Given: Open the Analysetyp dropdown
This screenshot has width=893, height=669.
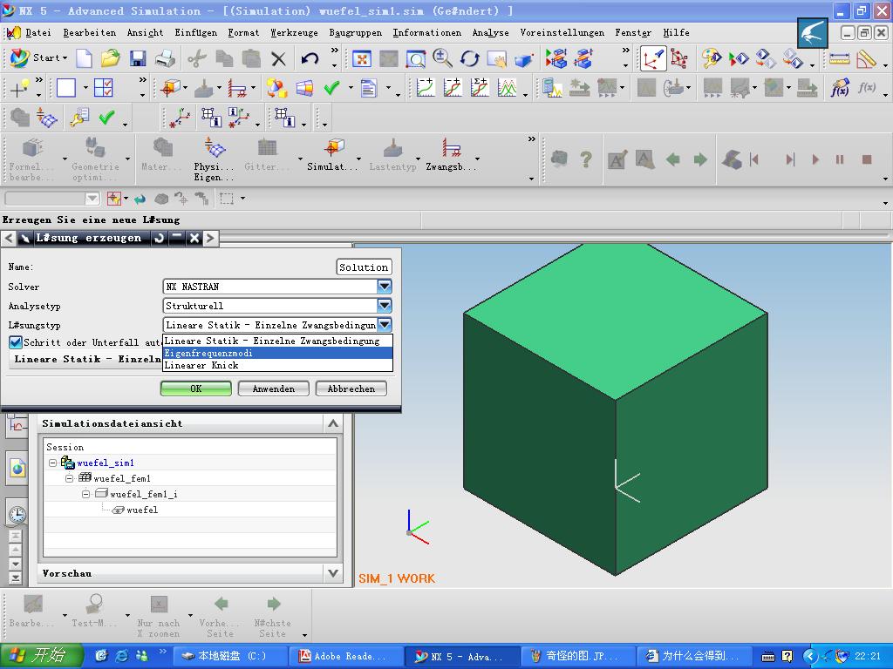Looking at the screenshot, I should pos(384,306).
